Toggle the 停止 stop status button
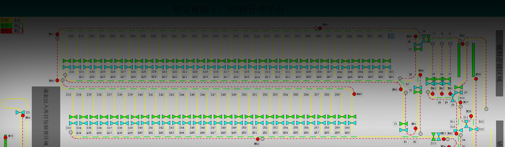505x147 pixels. tap(17, 26)
